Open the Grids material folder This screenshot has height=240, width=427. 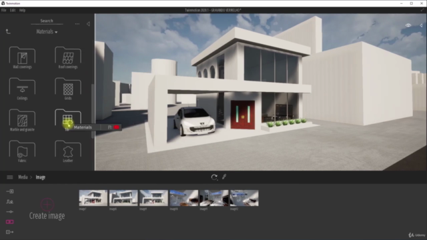click(x=68, y=89)
